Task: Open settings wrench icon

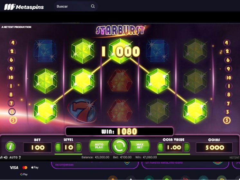Action: click(1, 158)
